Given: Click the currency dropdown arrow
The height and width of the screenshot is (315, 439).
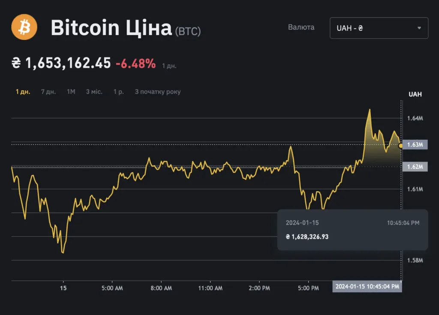Looking at the screenshot, I should (419, 28).
